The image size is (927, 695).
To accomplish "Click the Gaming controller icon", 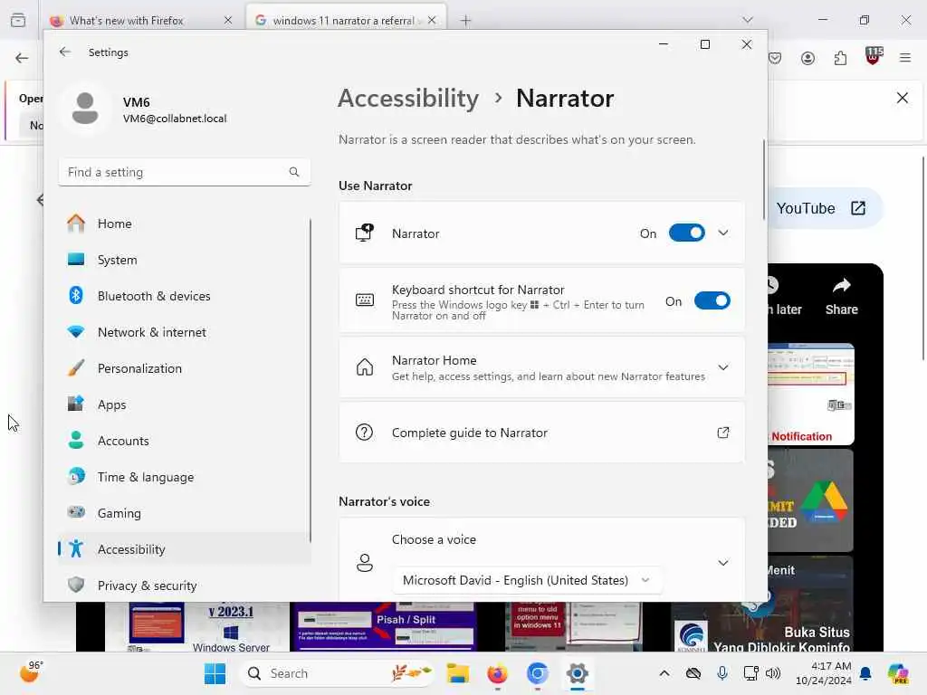I will point(76,512).
